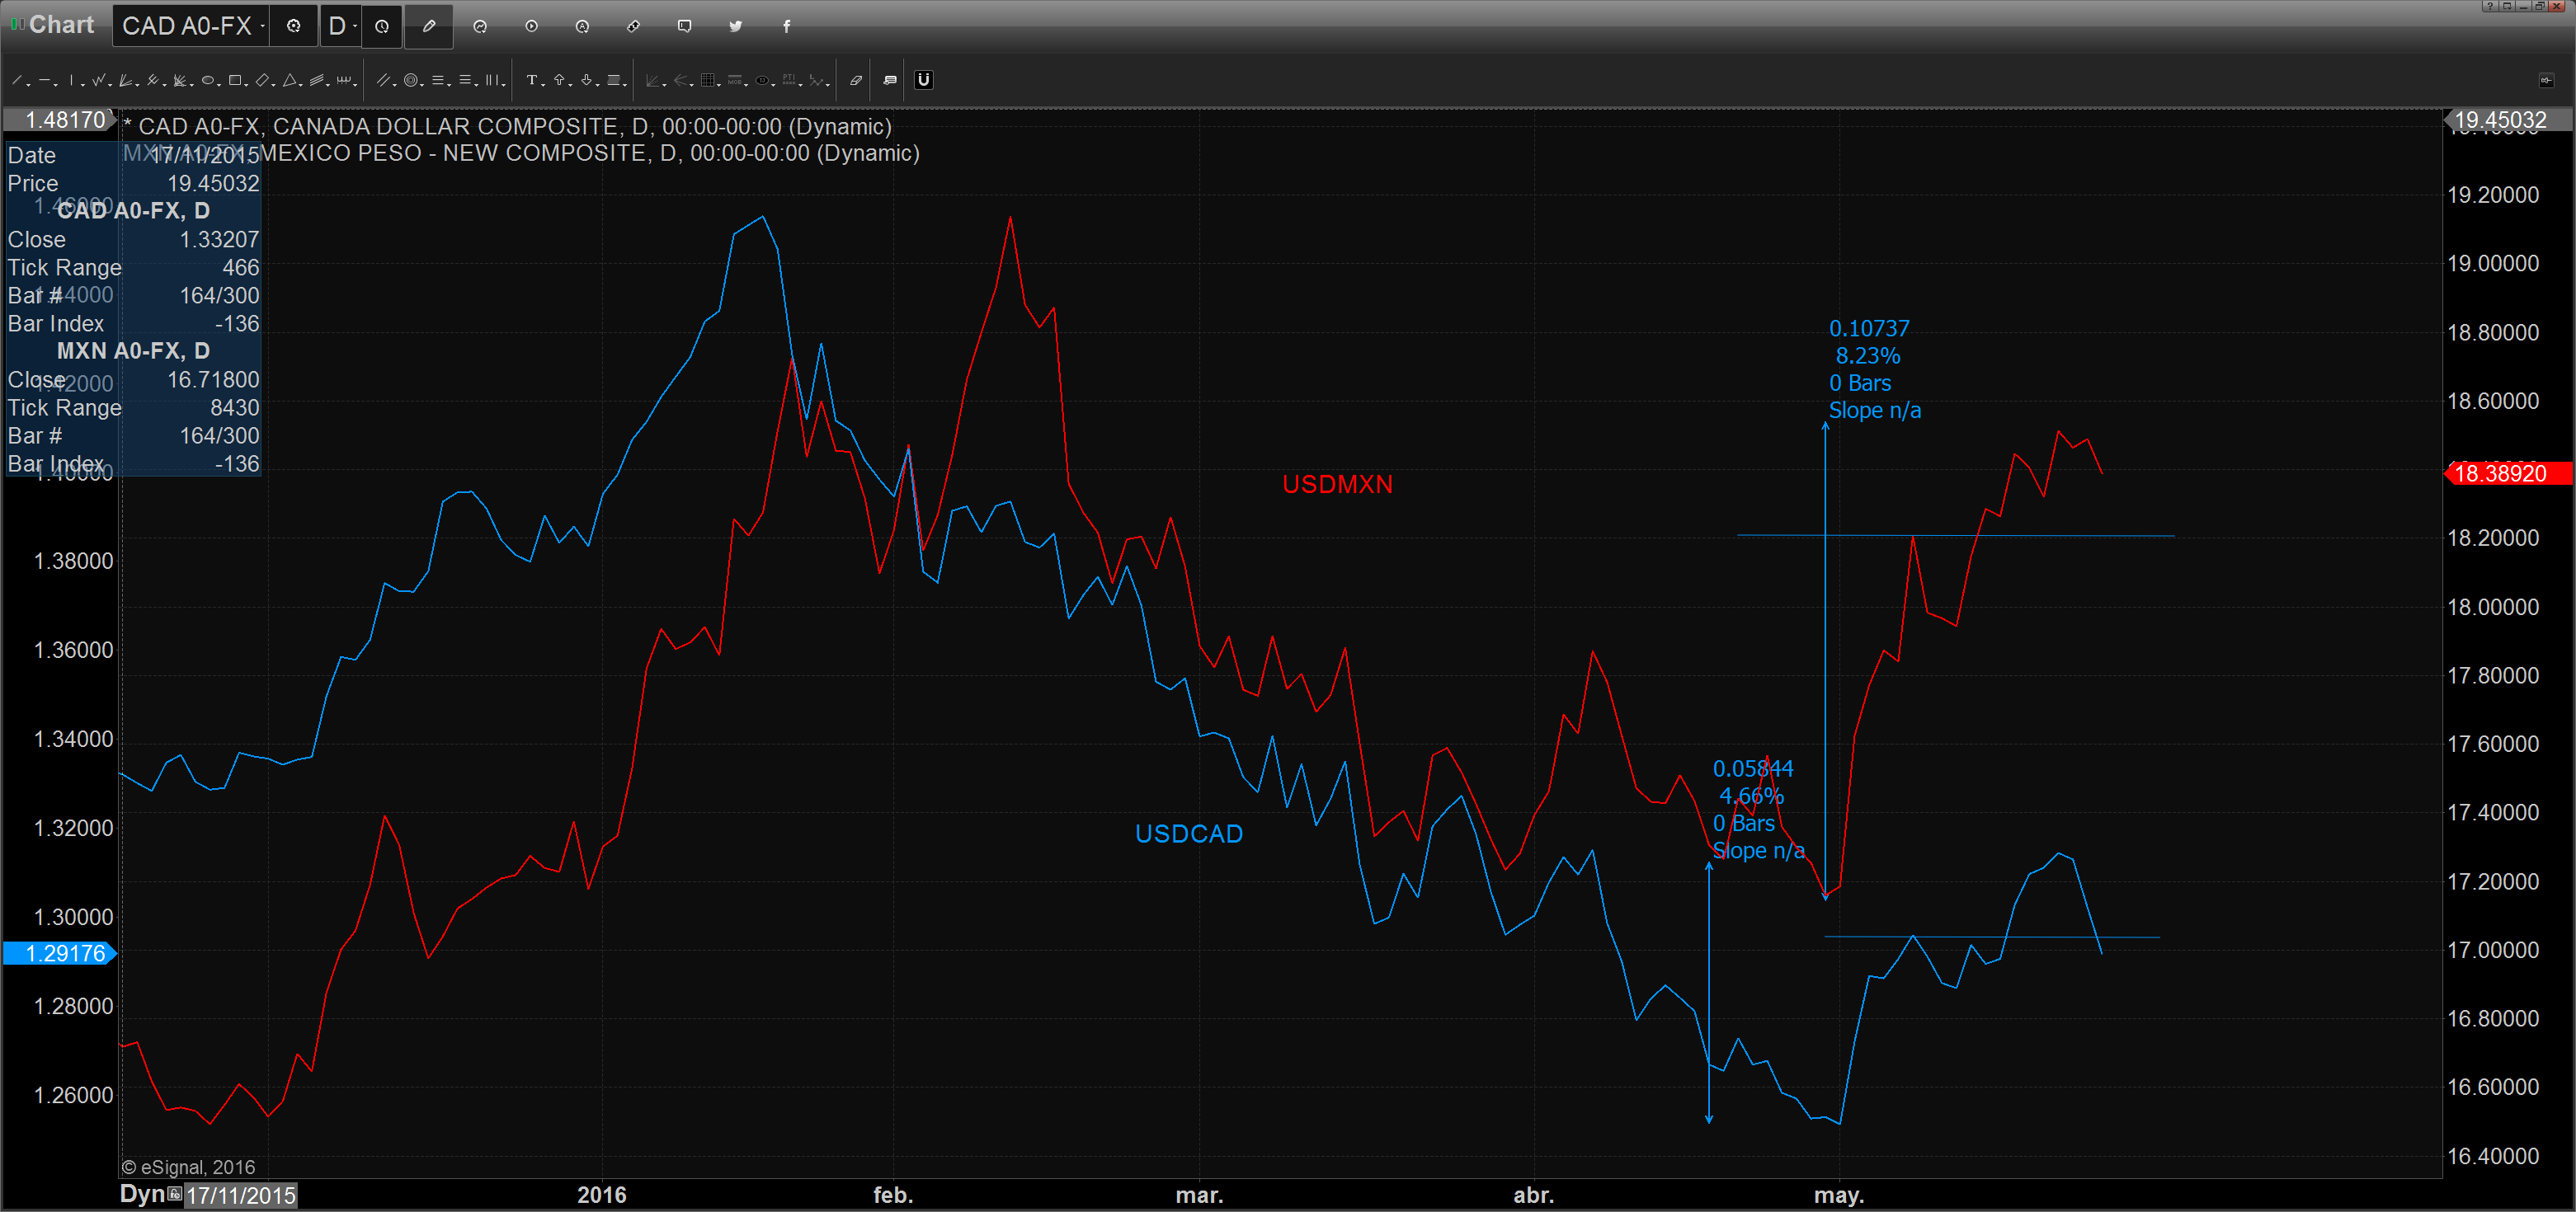2576x1212 pixels.
Task: Select the rectangle drawing tool
Action: coord(235,80)
